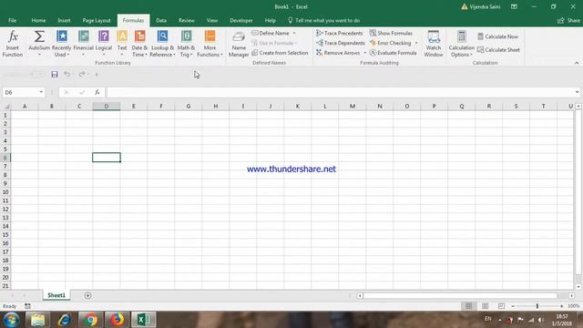Switch to the Help tab

tap(270, 20)
